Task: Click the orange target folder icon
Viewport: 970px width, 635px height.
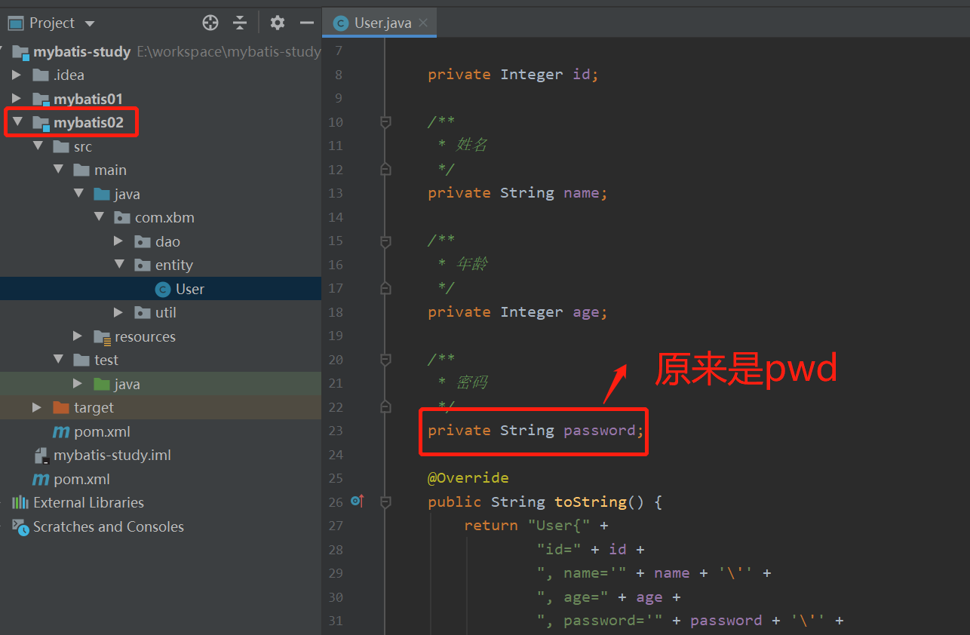Action: tap(61, 407)
